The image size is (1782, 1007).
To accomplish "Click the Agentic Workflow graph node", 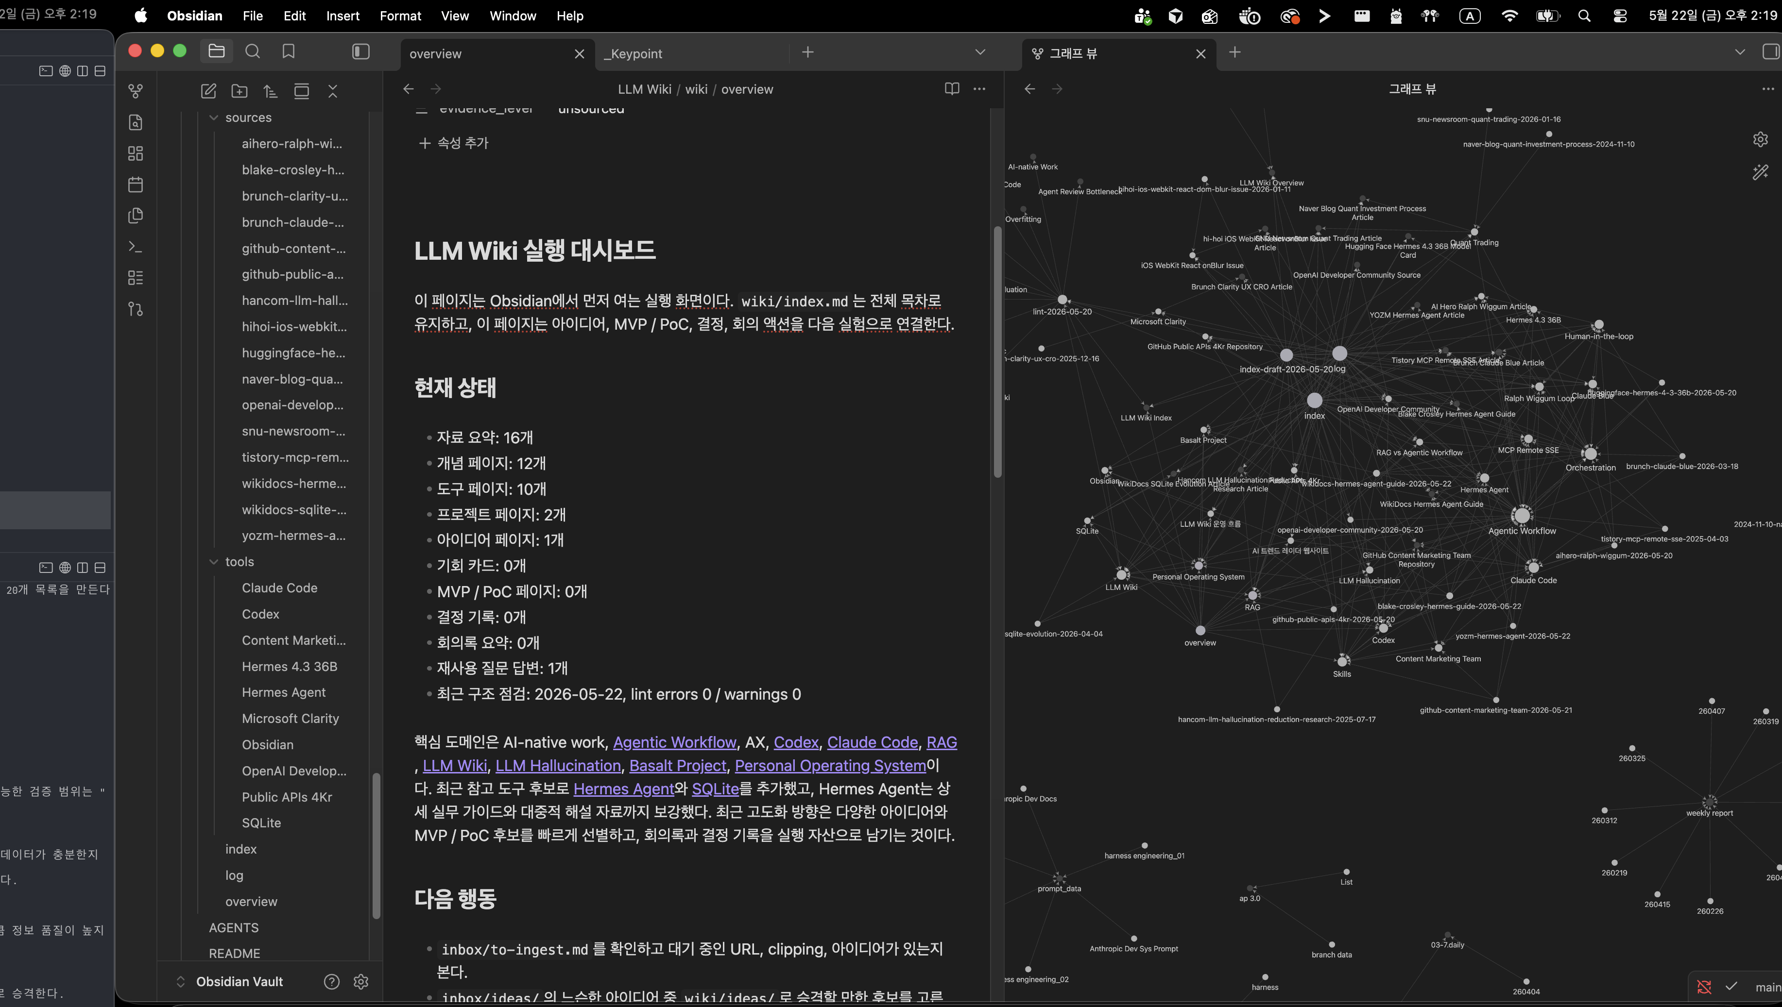I will (1521, 515).
